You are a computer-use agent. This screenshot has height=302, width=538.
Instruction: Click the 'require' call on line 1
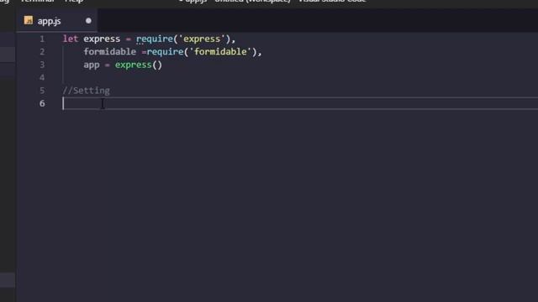tap(155, 39)
